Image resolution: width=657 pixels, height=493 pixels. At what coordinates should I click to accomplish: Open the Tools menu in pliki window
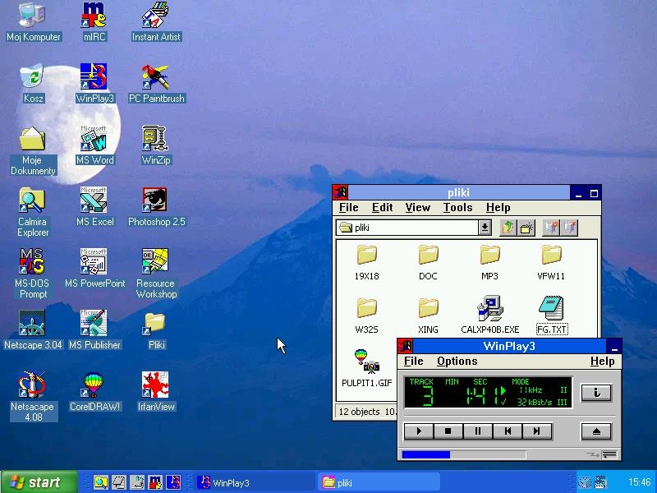(x=457, y=208)
